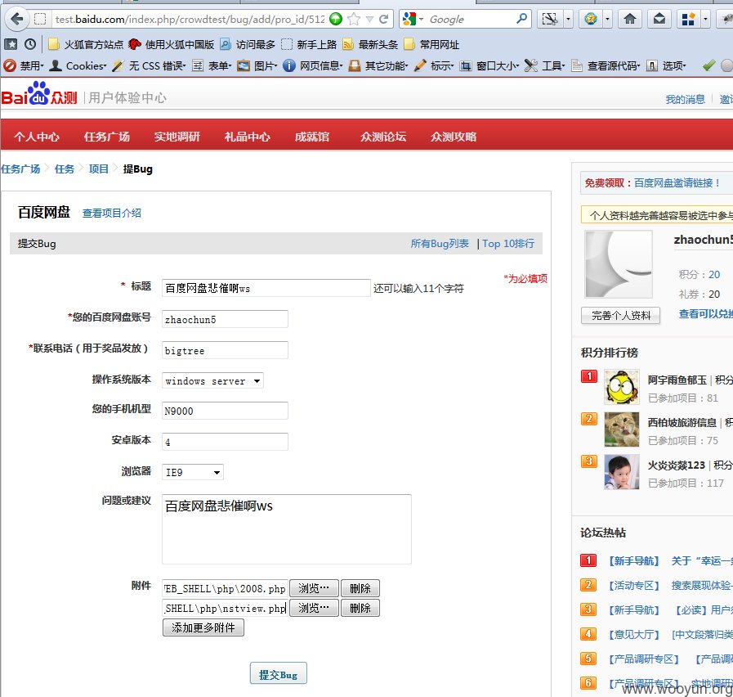The height and width of the screenshot is (697, 733).
Task: Click 项目 breadcrumb link
Action: coord(98,169)
